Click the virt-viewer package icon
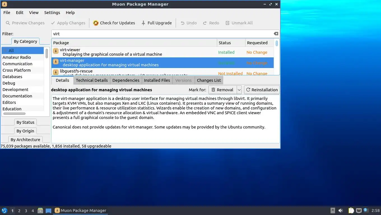The height and width of the screenshot is (215, 381). click(x=56, y=51)
